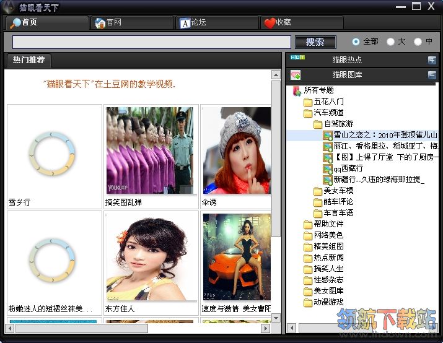
Task: Click the tree panel scrollbar left arrow
Action: (x=292, y=328)
